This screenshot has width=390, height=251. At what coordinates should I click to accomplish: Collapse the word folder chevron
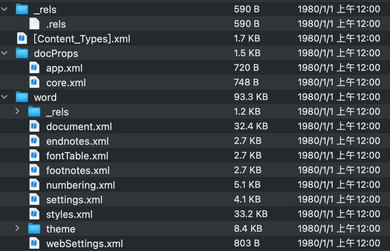click(x=5, y=97)
